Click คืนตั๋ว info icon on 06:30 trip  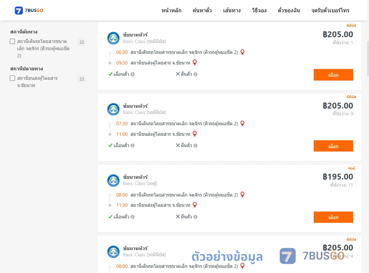[x=195, y=74]
